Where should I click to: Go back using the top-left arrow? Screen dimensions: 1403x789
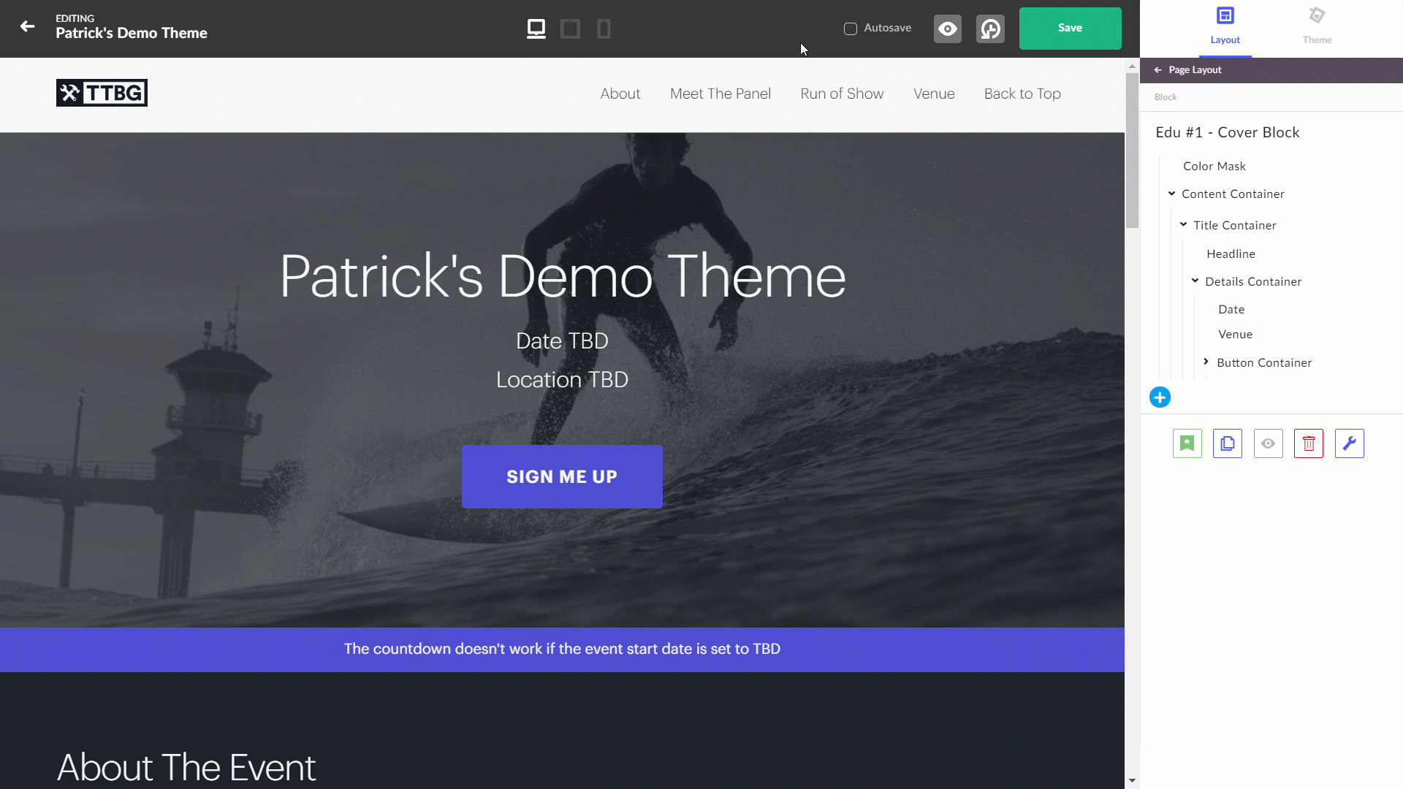coord(27,27)
